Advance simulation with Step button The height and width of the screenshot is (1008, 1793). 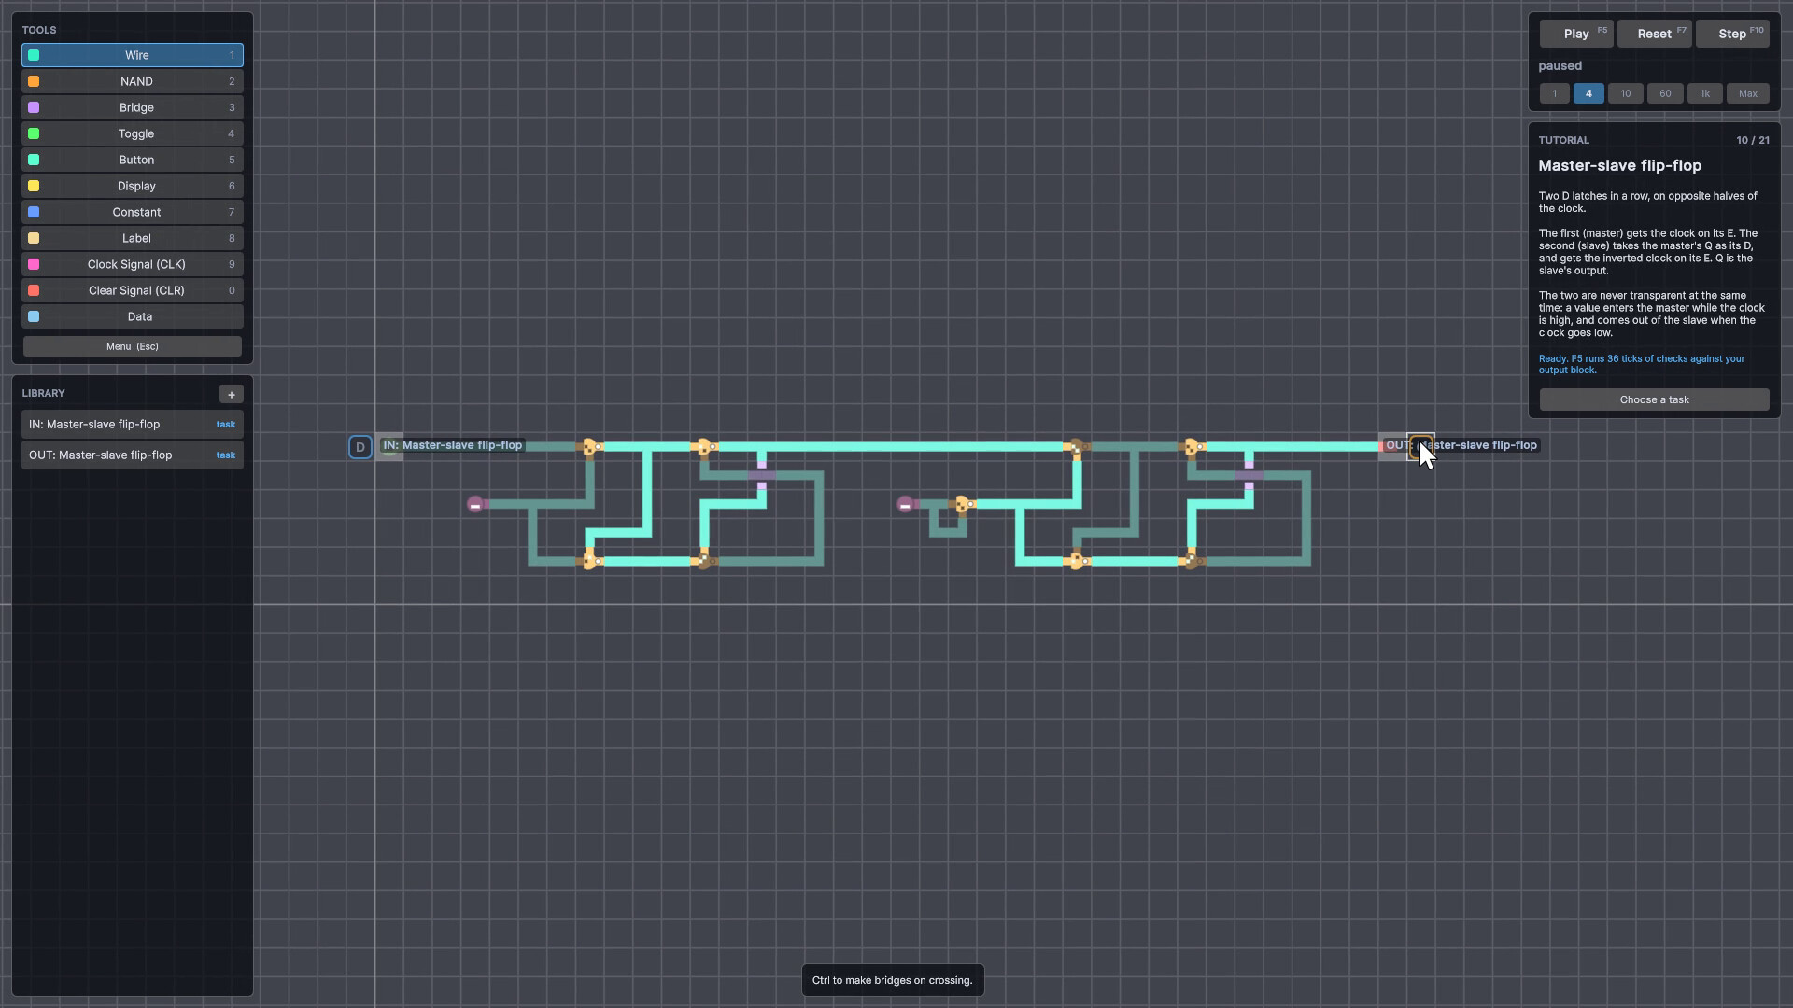pos(1733,34)
